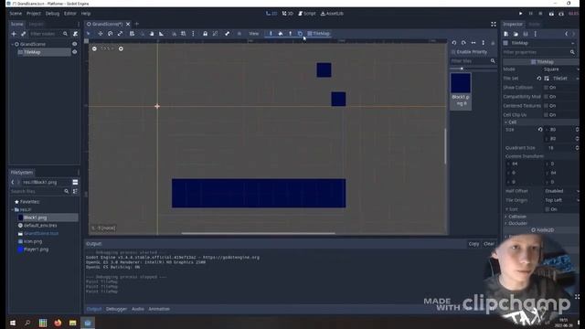Select the Ruler Mode tool
This screenshot has width=585, height=329.
pos(161,34)
